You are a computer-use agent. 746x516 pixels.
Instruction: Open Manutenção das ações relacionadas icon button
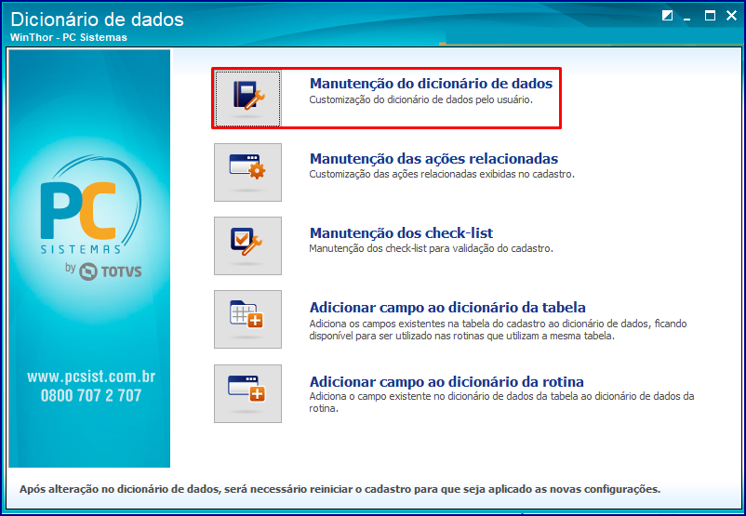coord(247,172)
